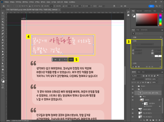Click the 취소 button to cancel transform
164x122 pixels.
click(x=65, y=59)
